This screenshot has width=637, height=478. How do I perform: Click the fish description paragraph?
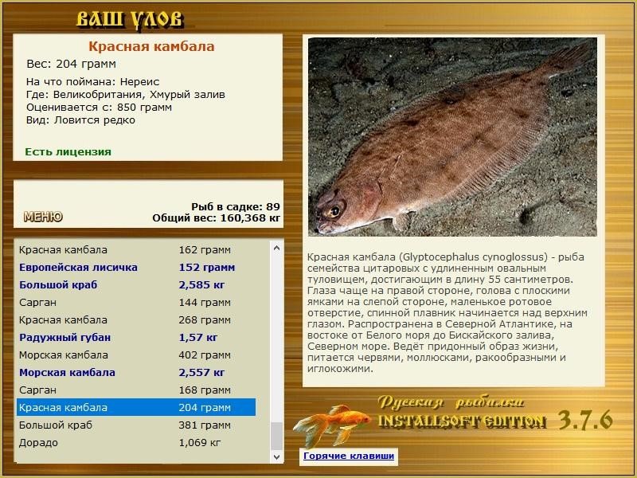pos(447,312)
